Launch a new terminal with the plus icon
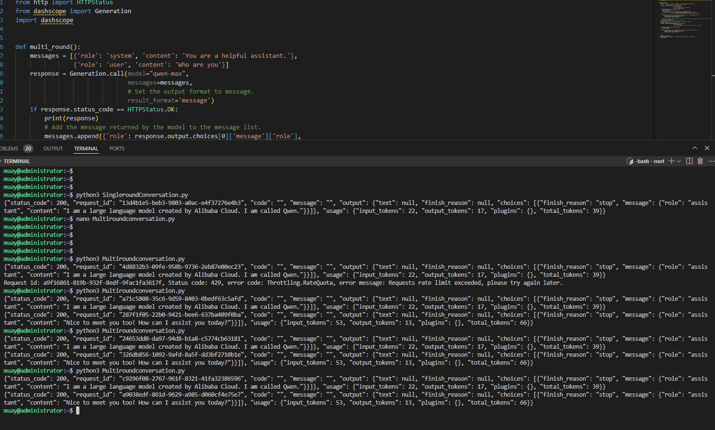The height and width of the screenshot is (430, 715). tap(671, 161)
